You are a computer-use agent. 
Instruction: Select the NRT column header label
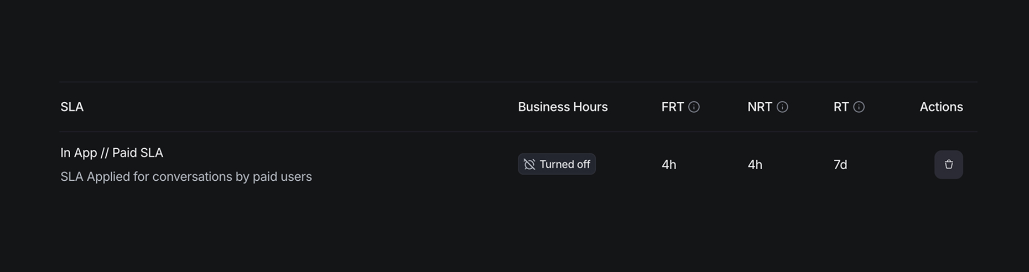click(760, 107)
